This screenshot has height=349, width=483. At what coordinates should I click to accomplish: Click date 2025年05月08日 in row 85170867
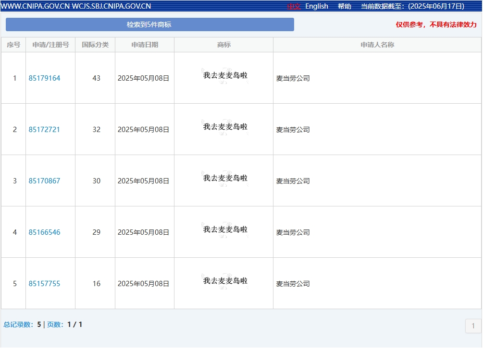click(144, 181)
